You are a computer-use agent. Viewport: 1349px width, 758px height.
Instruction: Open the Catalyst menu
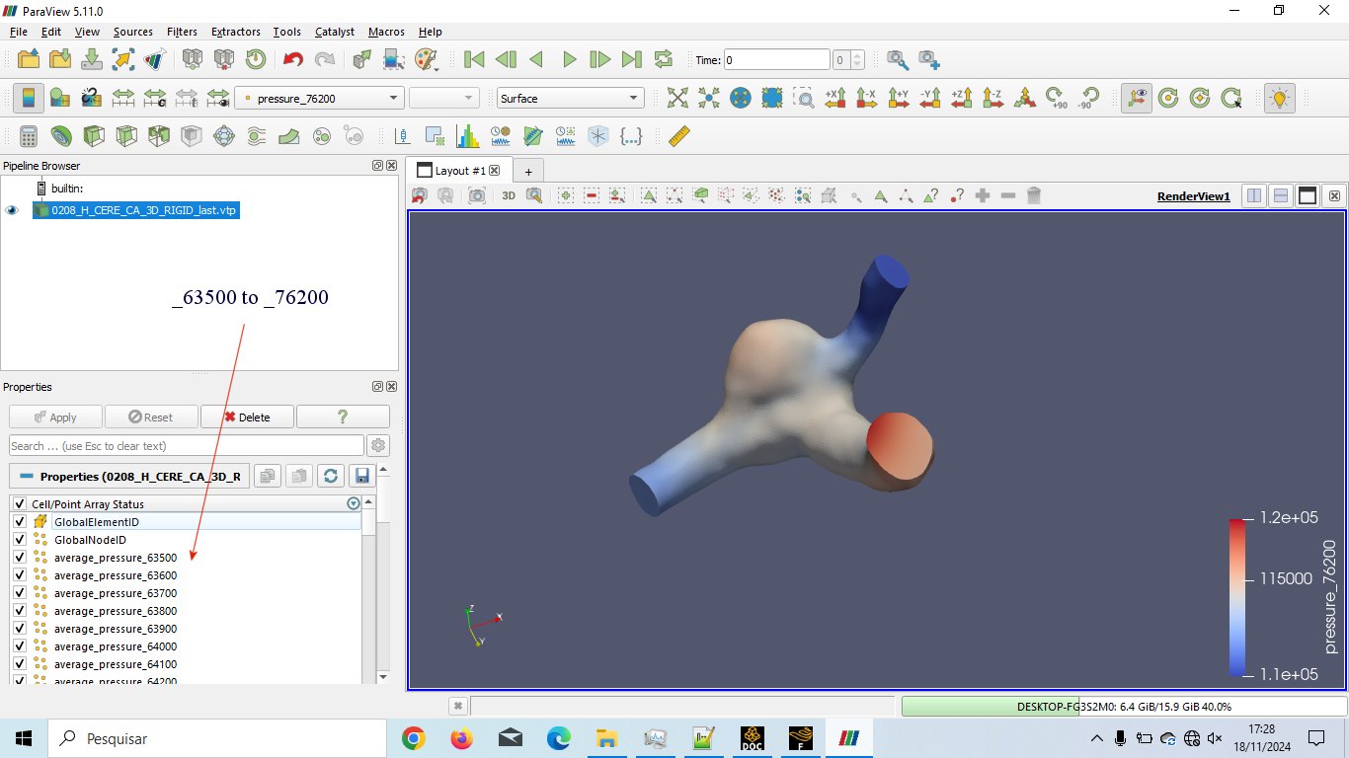(x=335, y=32)
